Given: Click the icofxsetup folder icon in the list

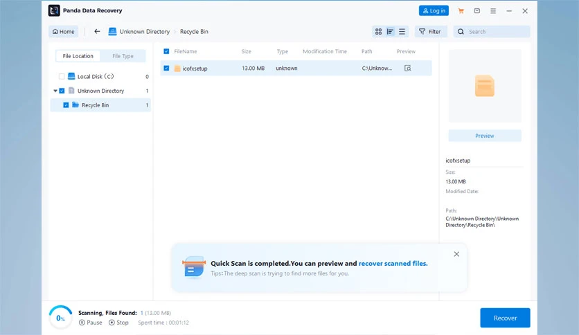Looking at the screenshot, I should pos(177,69).
